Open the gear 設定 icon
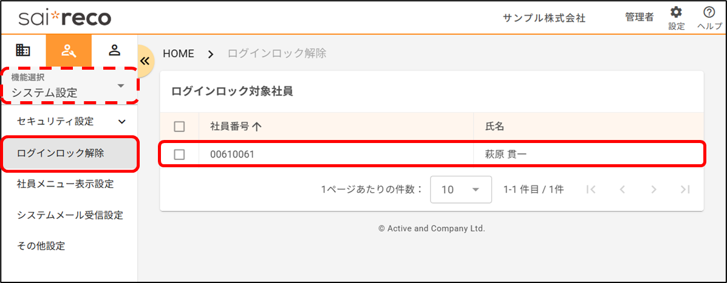 (x=676, y=17)
